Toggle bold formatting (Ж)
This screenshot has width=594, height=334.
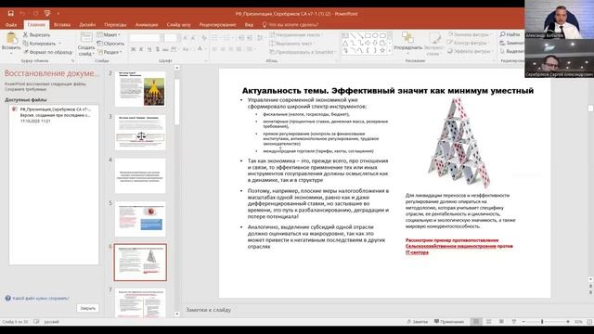[x=133, y=49]
